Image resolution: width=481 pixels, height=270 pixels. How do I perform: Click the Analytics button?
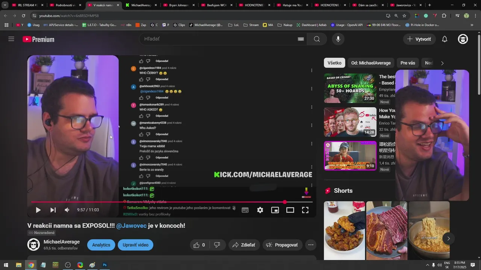101,245
